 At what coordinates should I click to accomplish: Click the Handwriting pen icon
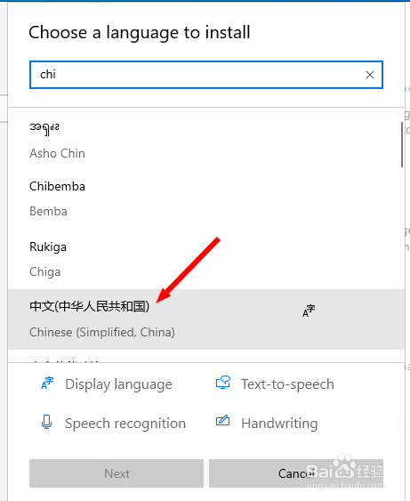coord(222,420)
